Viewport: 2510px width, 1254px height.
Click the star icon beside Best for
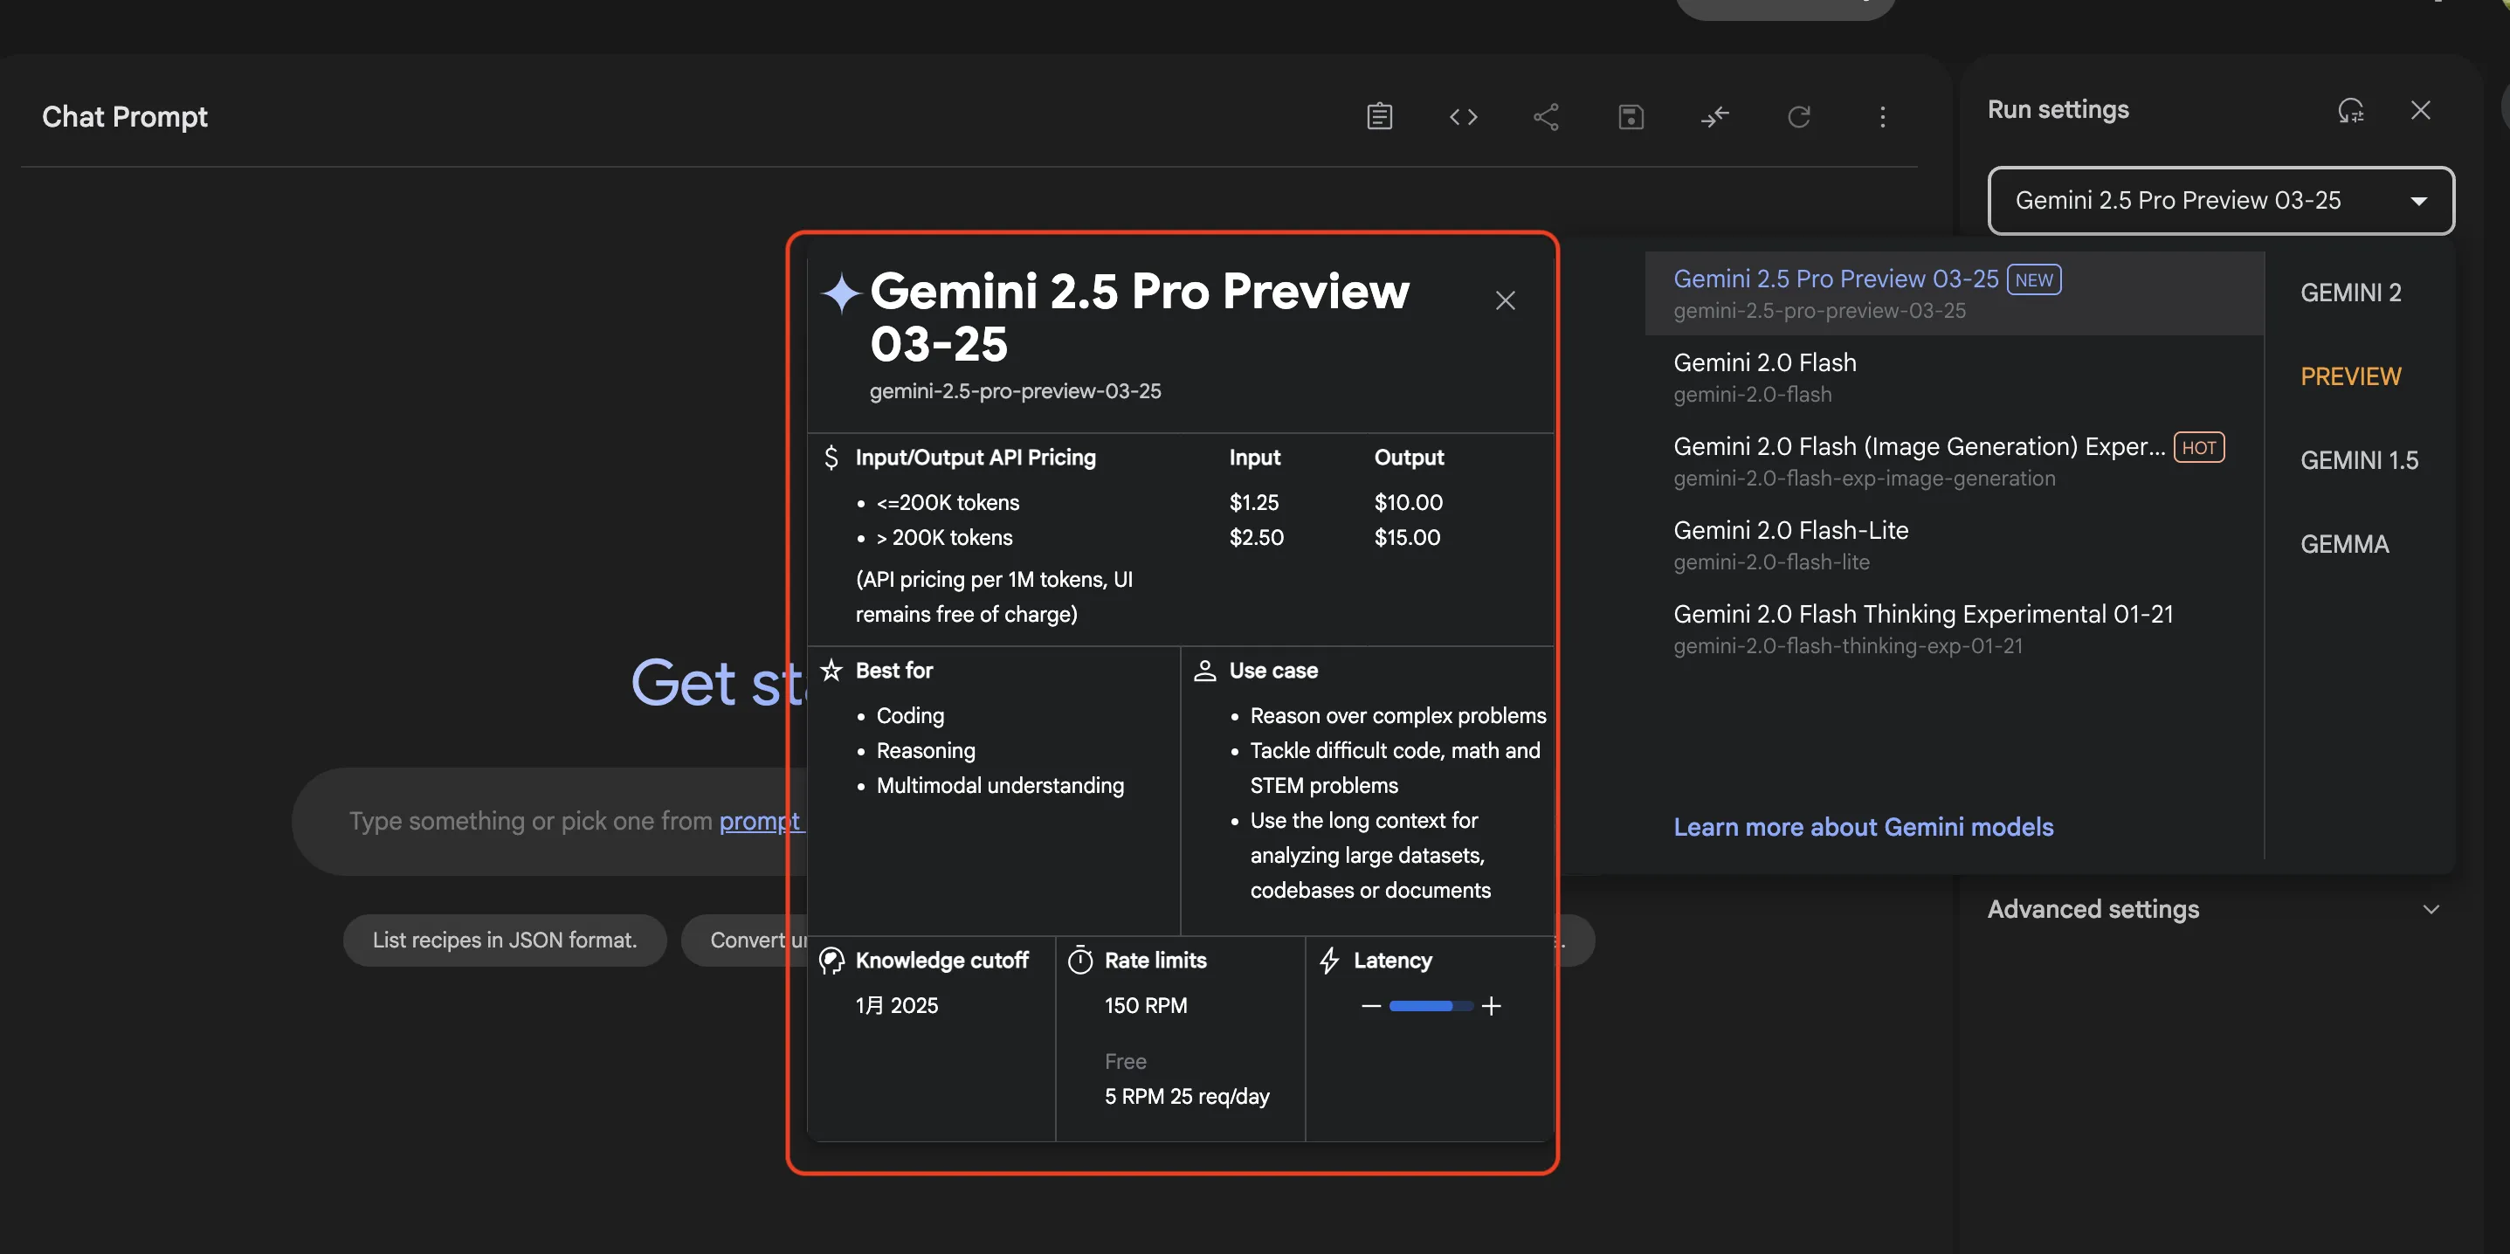(x=831, y=671)
